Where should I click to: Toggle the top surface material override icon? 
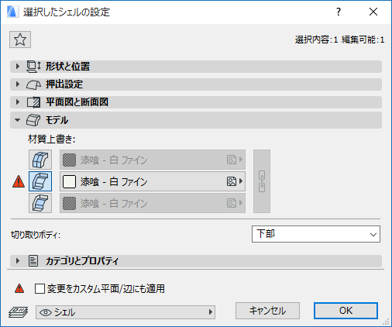pyautogui.click(x=40, y=160)
